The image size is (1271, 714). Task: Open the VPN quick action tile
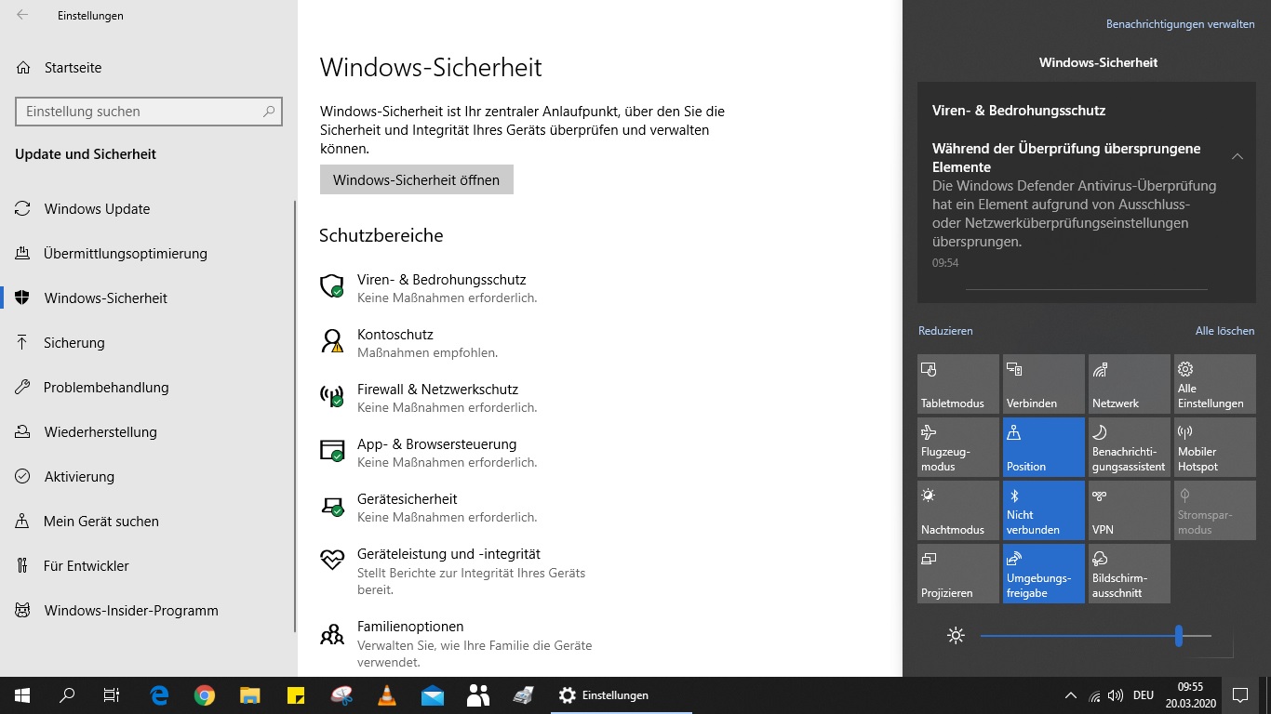tap(1130, 510)
